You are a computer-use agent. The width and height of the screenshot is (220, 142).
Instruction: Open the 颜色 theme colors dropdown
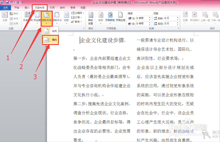pyautogui.click(x=15, y=13)
